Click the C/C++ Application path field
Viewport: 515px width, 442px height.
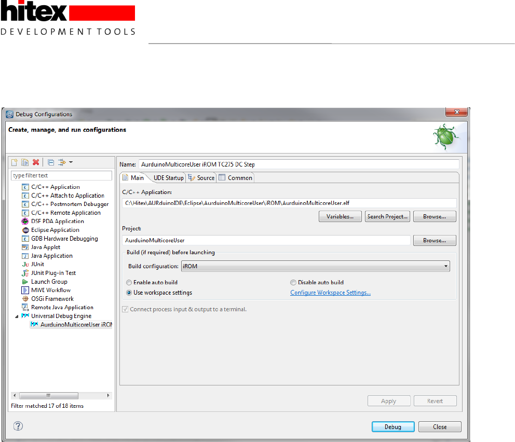(x=289, y=203)
